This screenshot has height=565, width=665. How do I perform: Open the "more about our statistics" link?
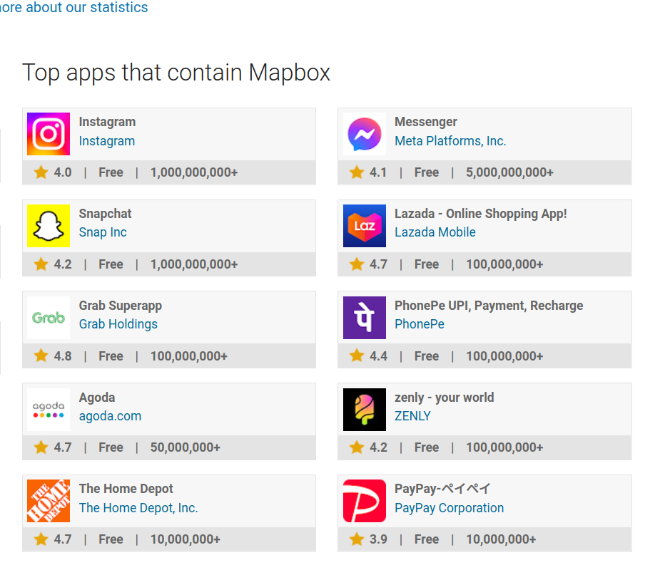coord(71,8)
